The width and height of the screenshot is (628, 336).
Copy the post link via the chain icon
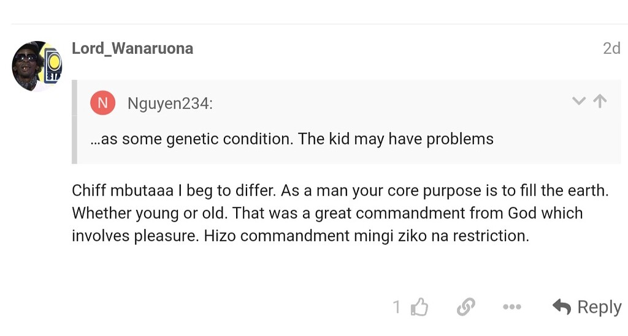(x=465, y=307)
